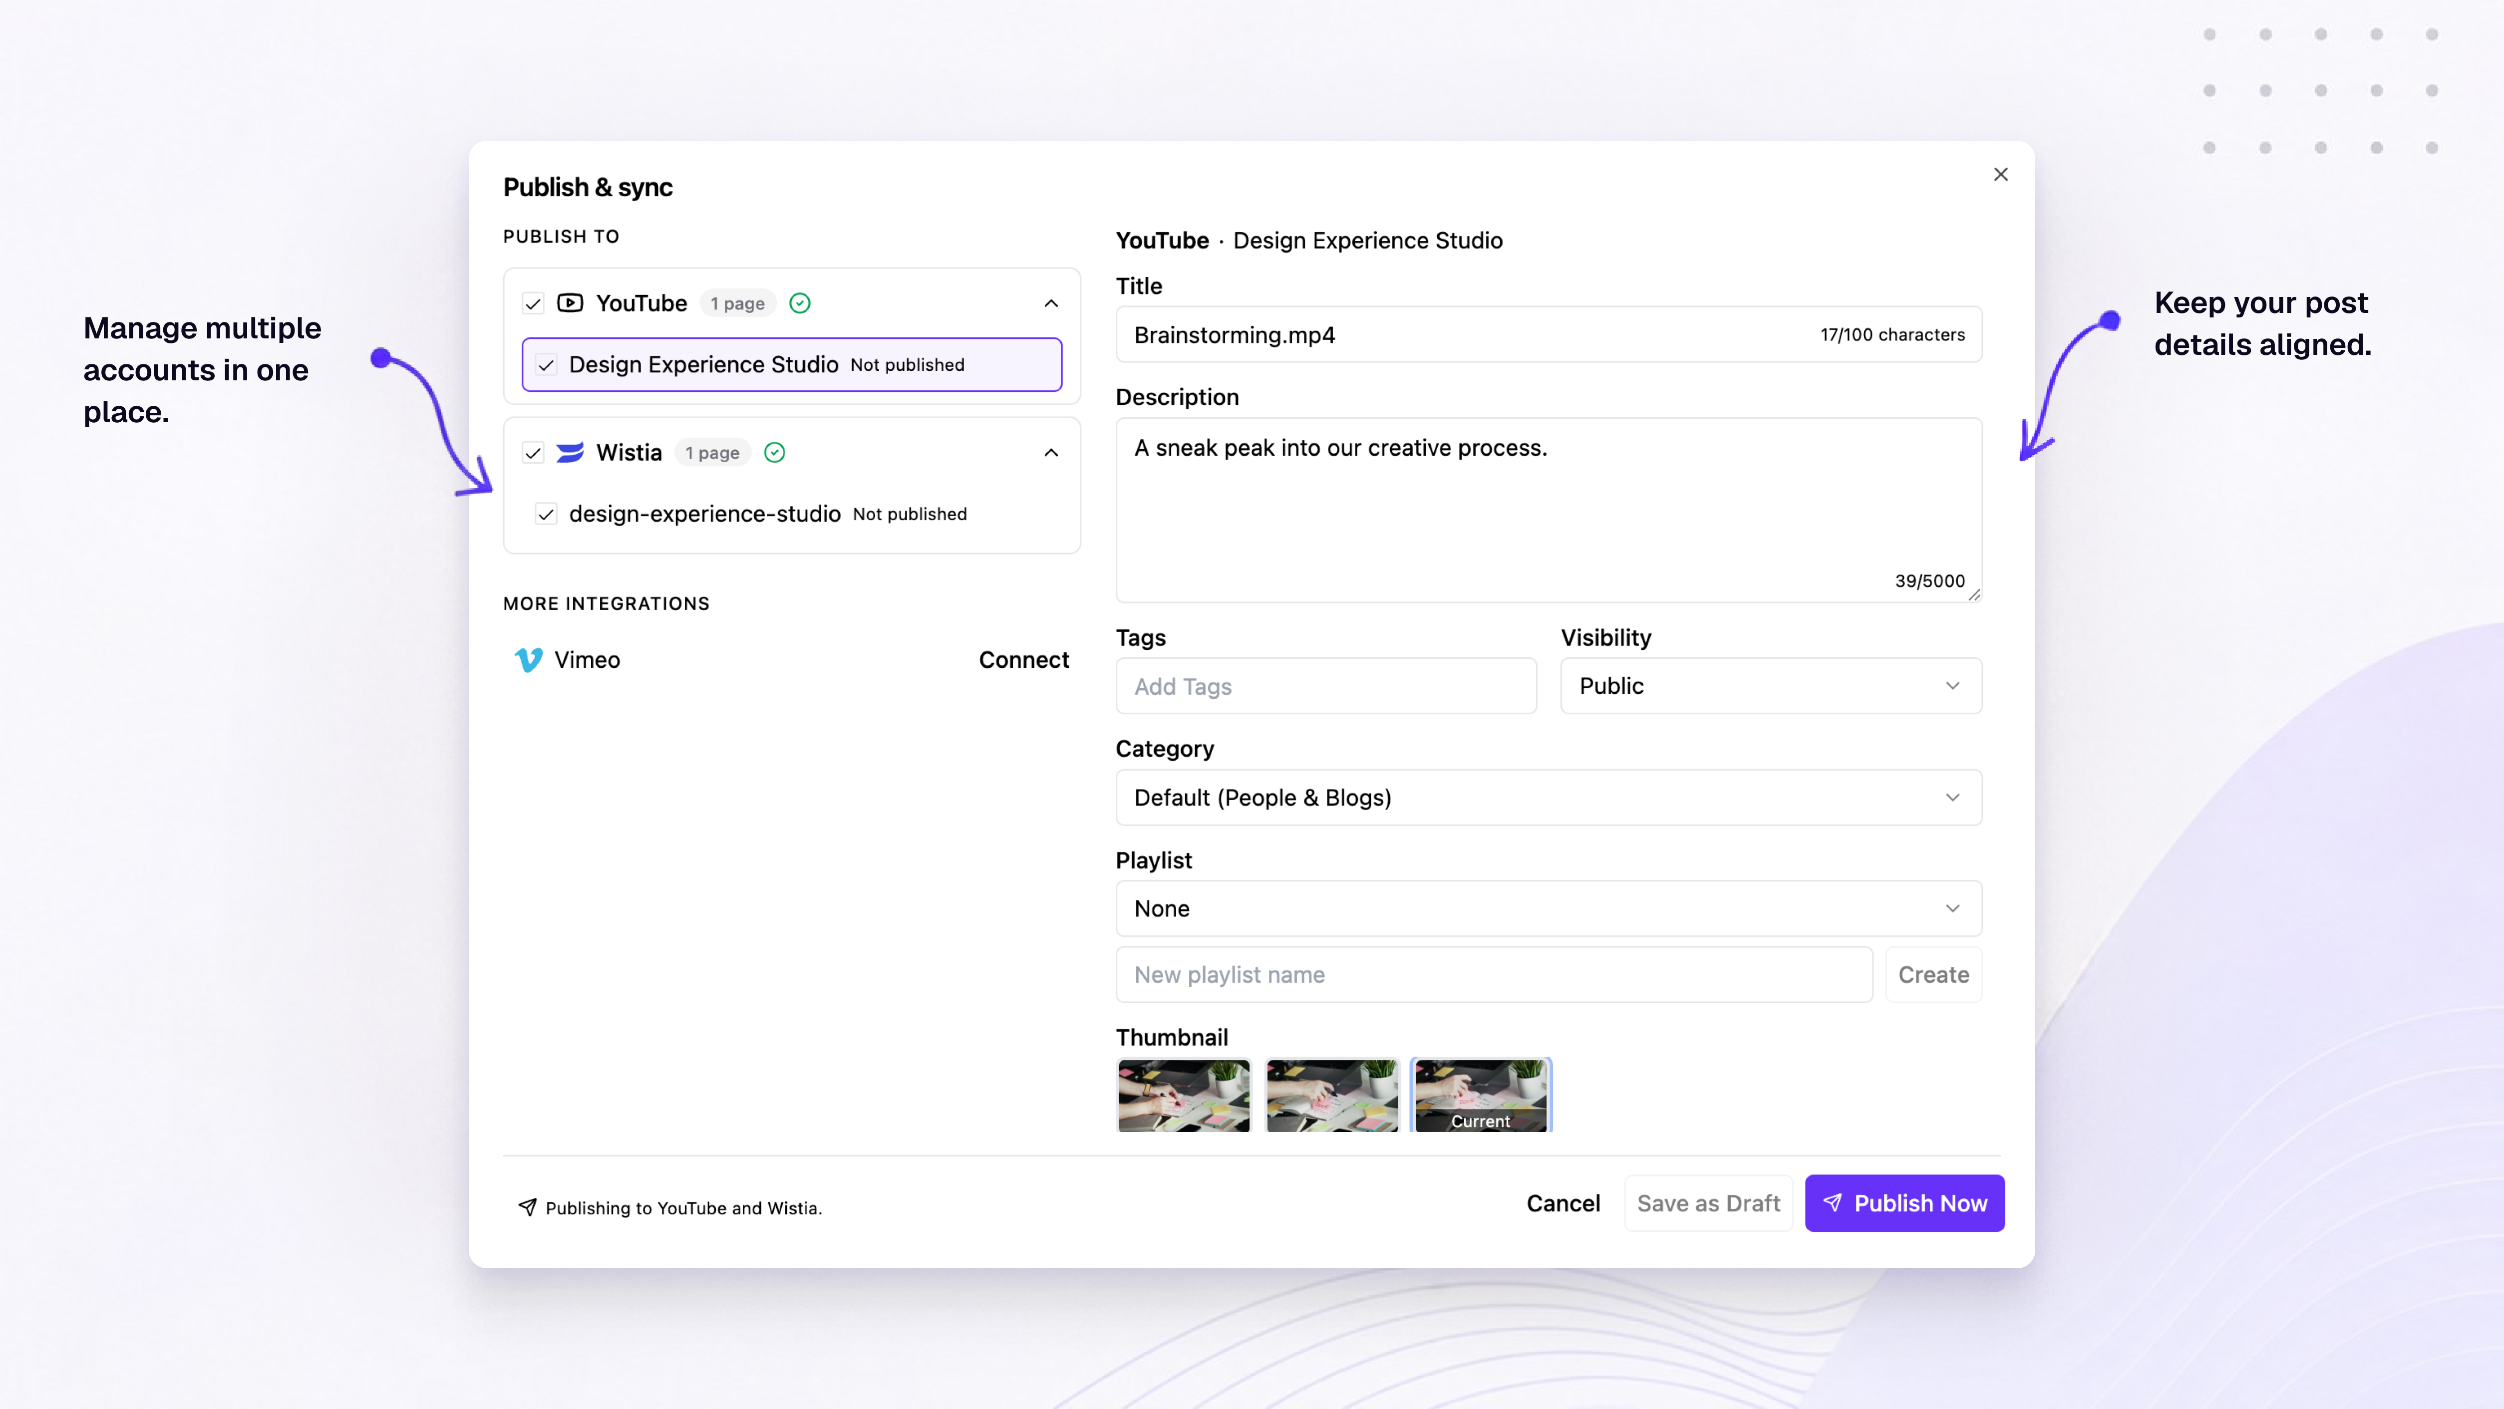This screenshot has height=1409, width=2504.
Task: Click the New playlist name field
Action: coord(1494,975)
